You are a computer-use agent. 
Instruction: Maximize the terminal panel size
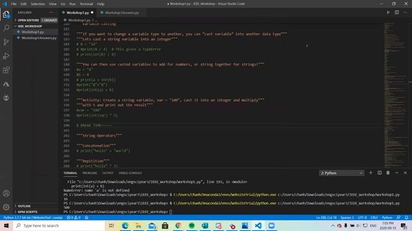tap(397, 173)
